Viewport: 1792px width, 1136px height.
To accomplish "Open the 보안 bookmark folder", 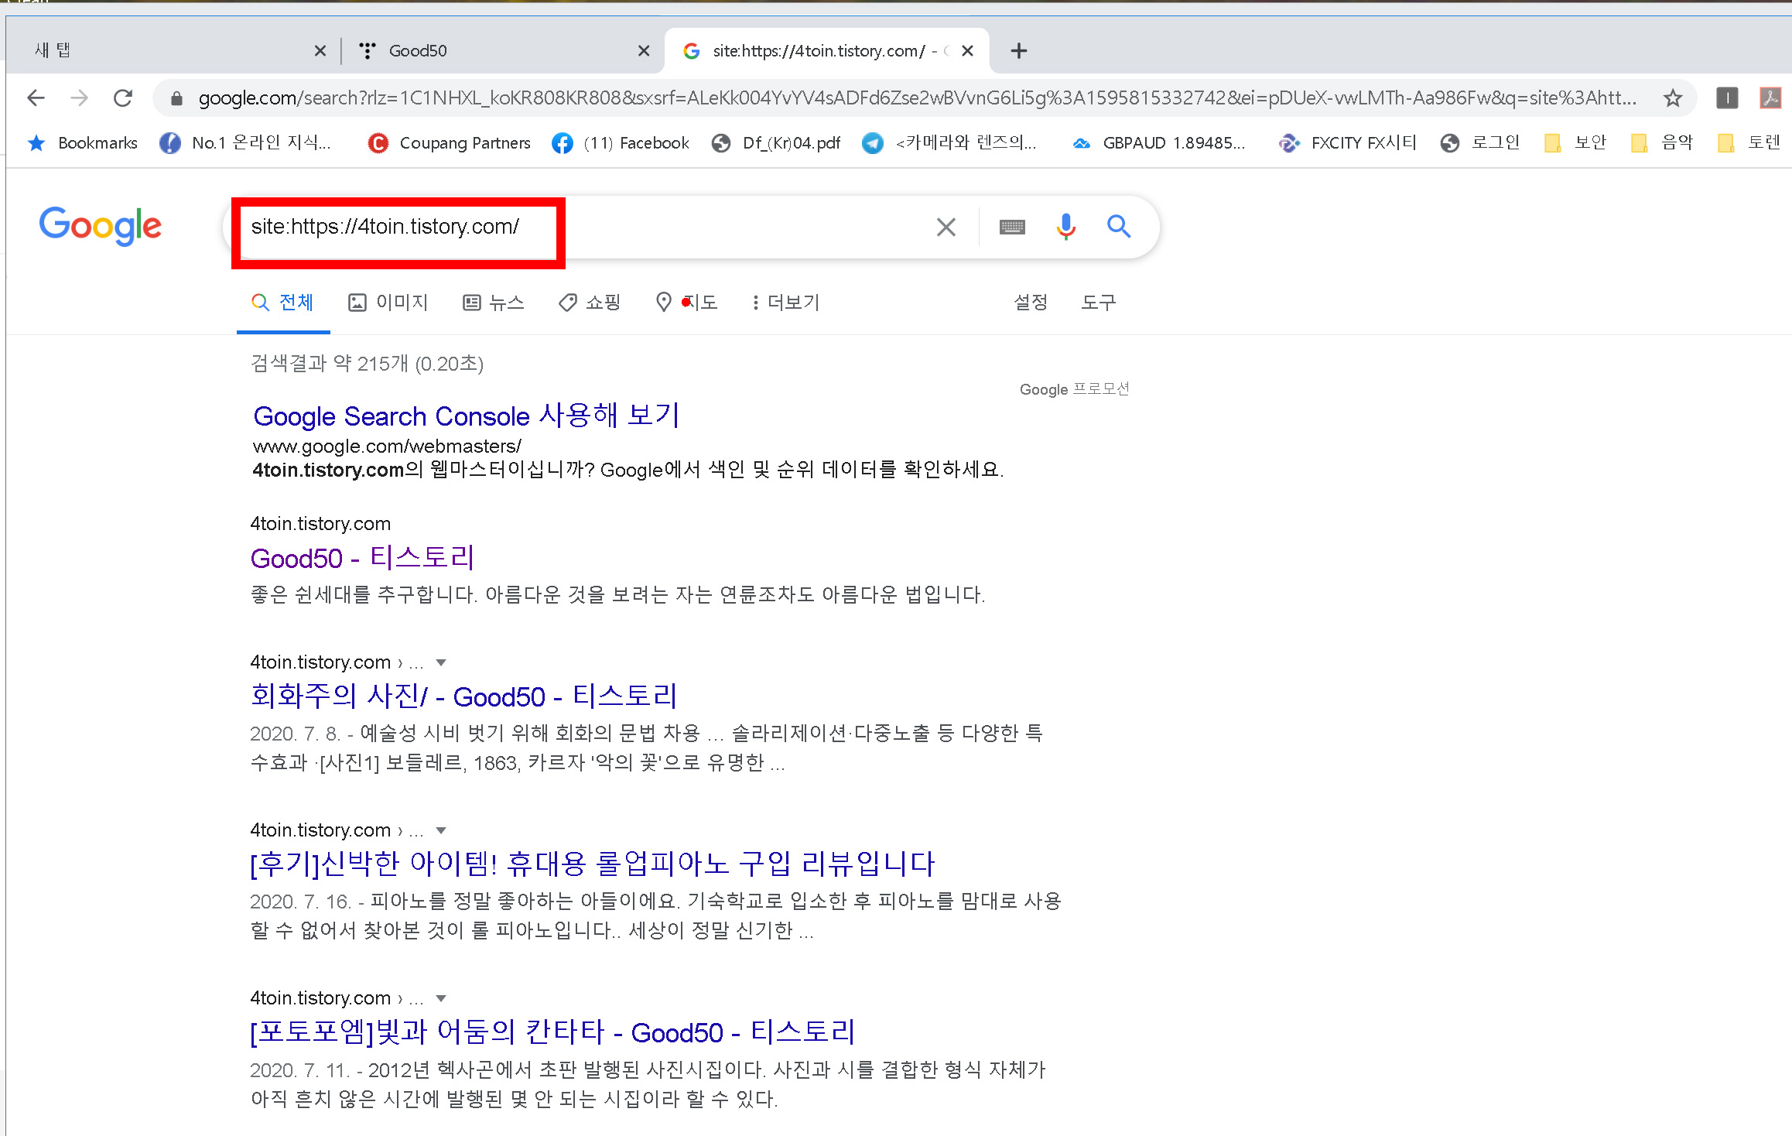I will click(1576, 143).
